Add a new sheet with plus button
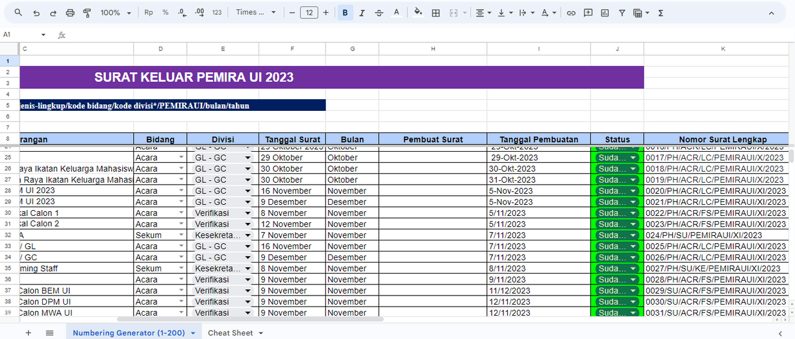795x339 pixels. click(28, 333)
